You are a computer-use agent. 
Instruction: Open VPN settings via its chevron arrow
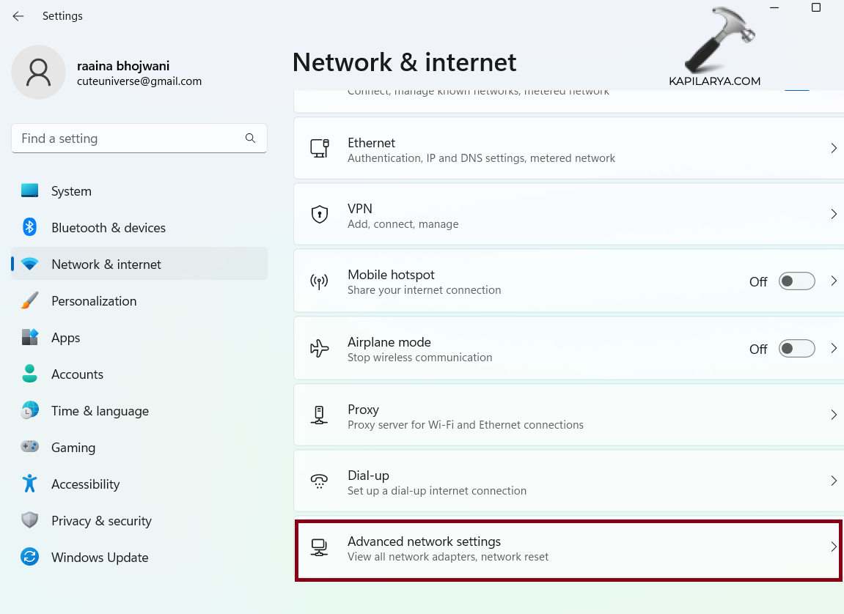point(834,215)
